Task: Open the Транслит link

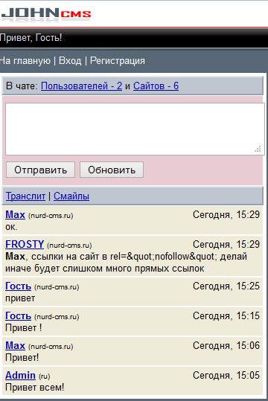Action: pos(25,196)
